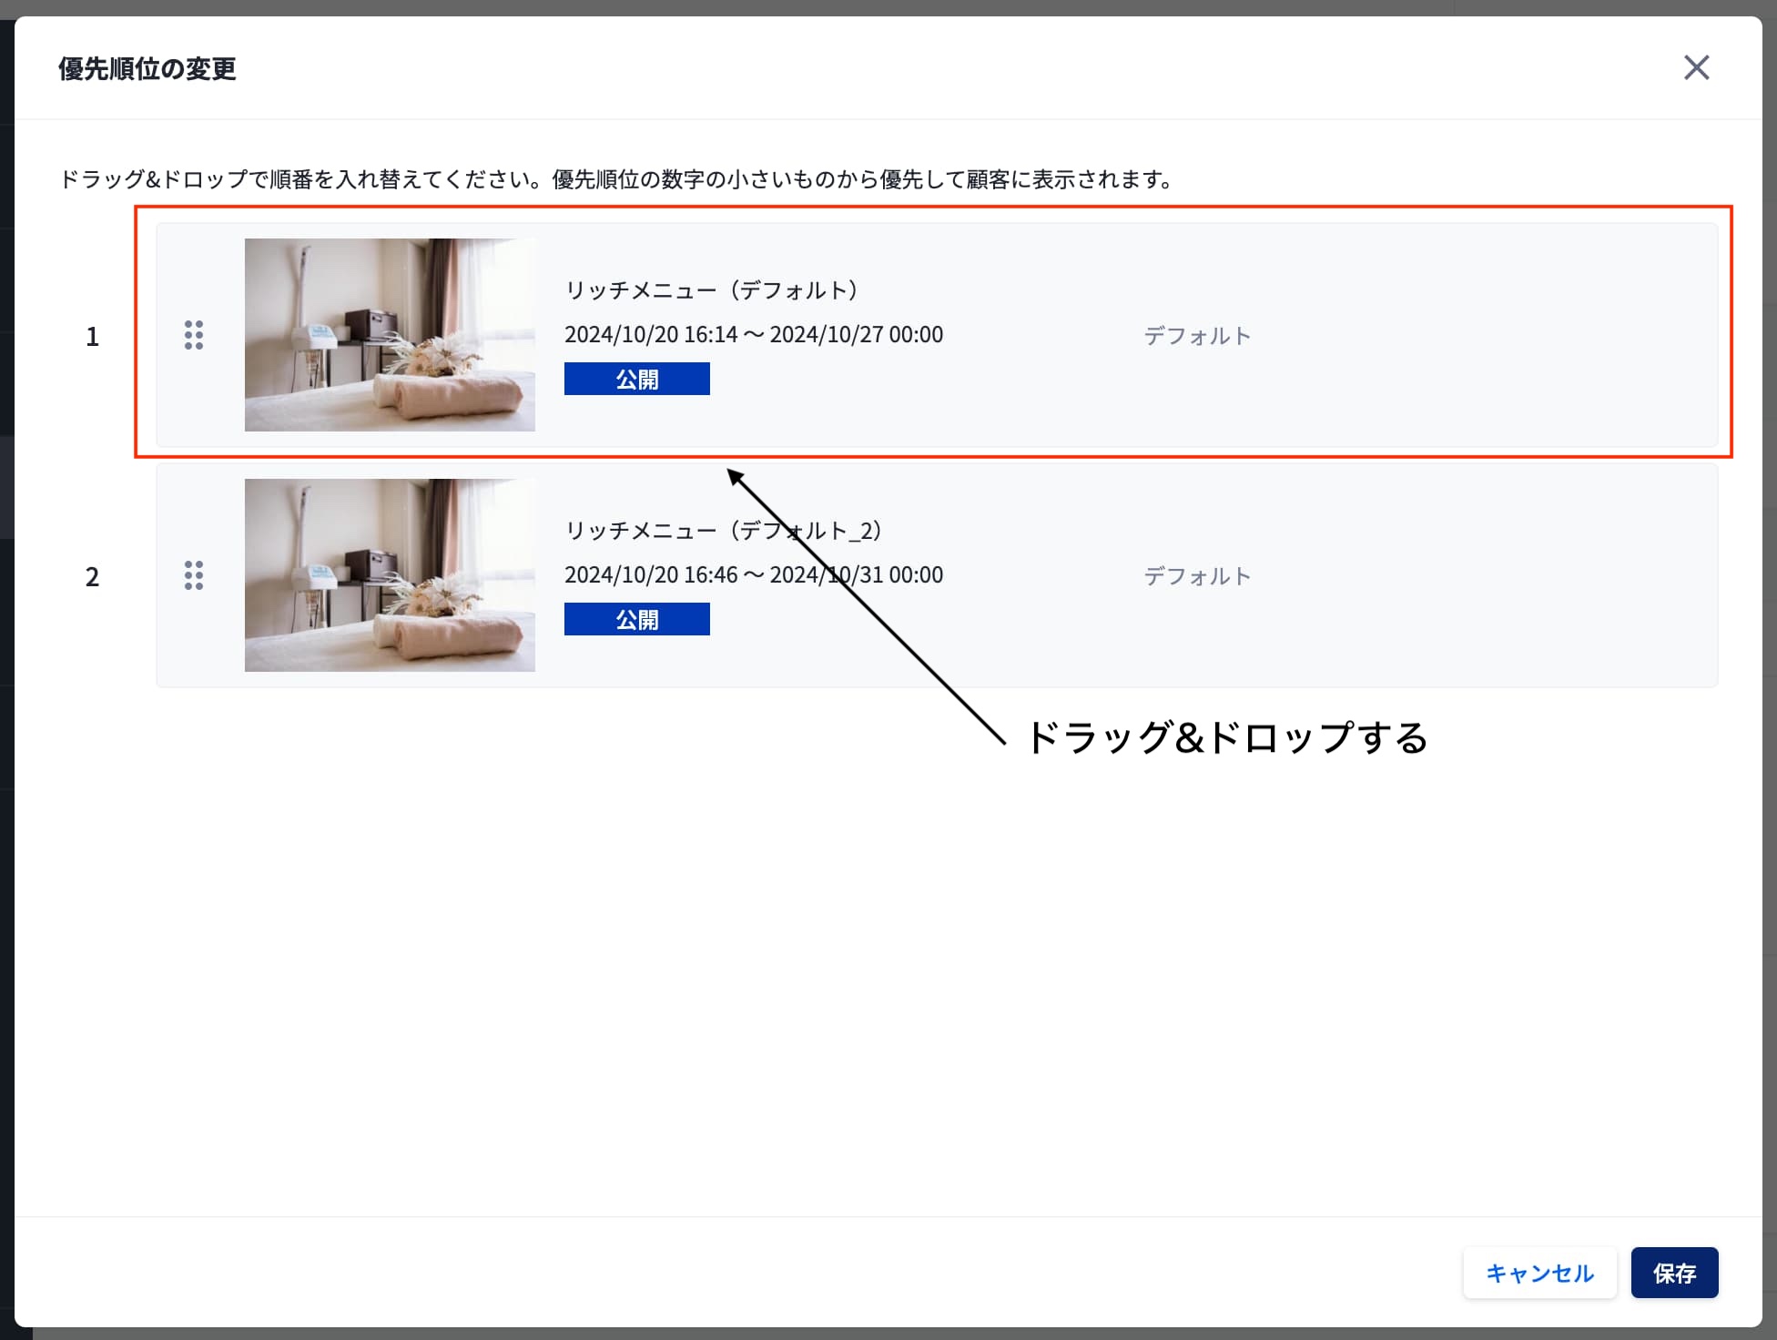Viewport: 1777px width, 1340px height.
Task: Click the drag handle of the first rich menu
Action: [x=194, y=335]
